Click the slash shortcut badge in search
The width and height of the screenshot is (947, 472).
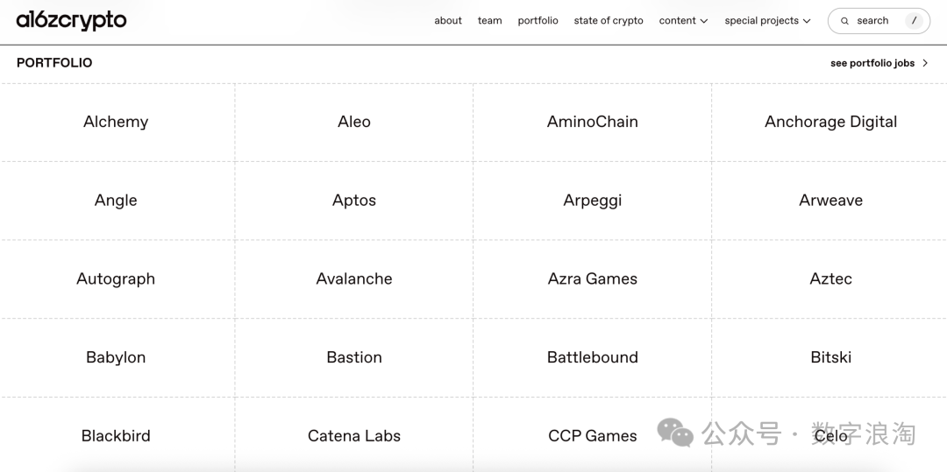(914, 21)
